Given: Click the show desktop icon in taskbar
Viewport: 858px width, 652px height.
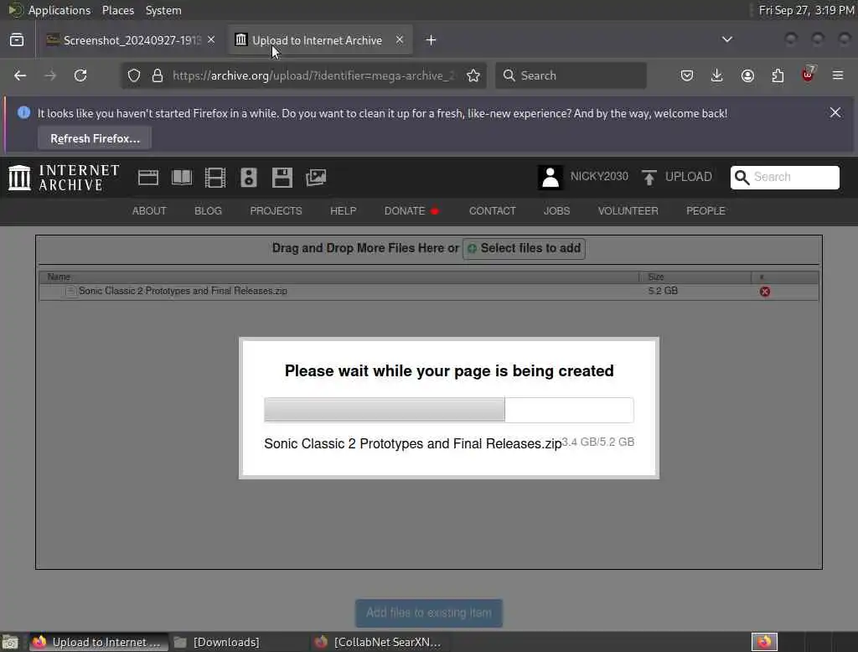Looking at the screenshot, I should pos(10,642).
